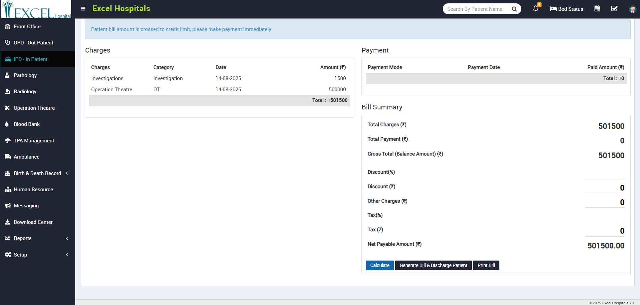Select the Investigations charge row

219,78
